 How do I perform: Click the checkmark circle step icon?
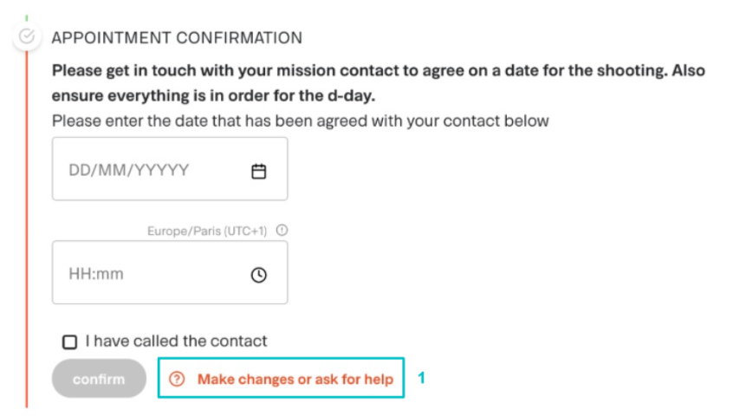pyautogui.click(x=27, y=36)
